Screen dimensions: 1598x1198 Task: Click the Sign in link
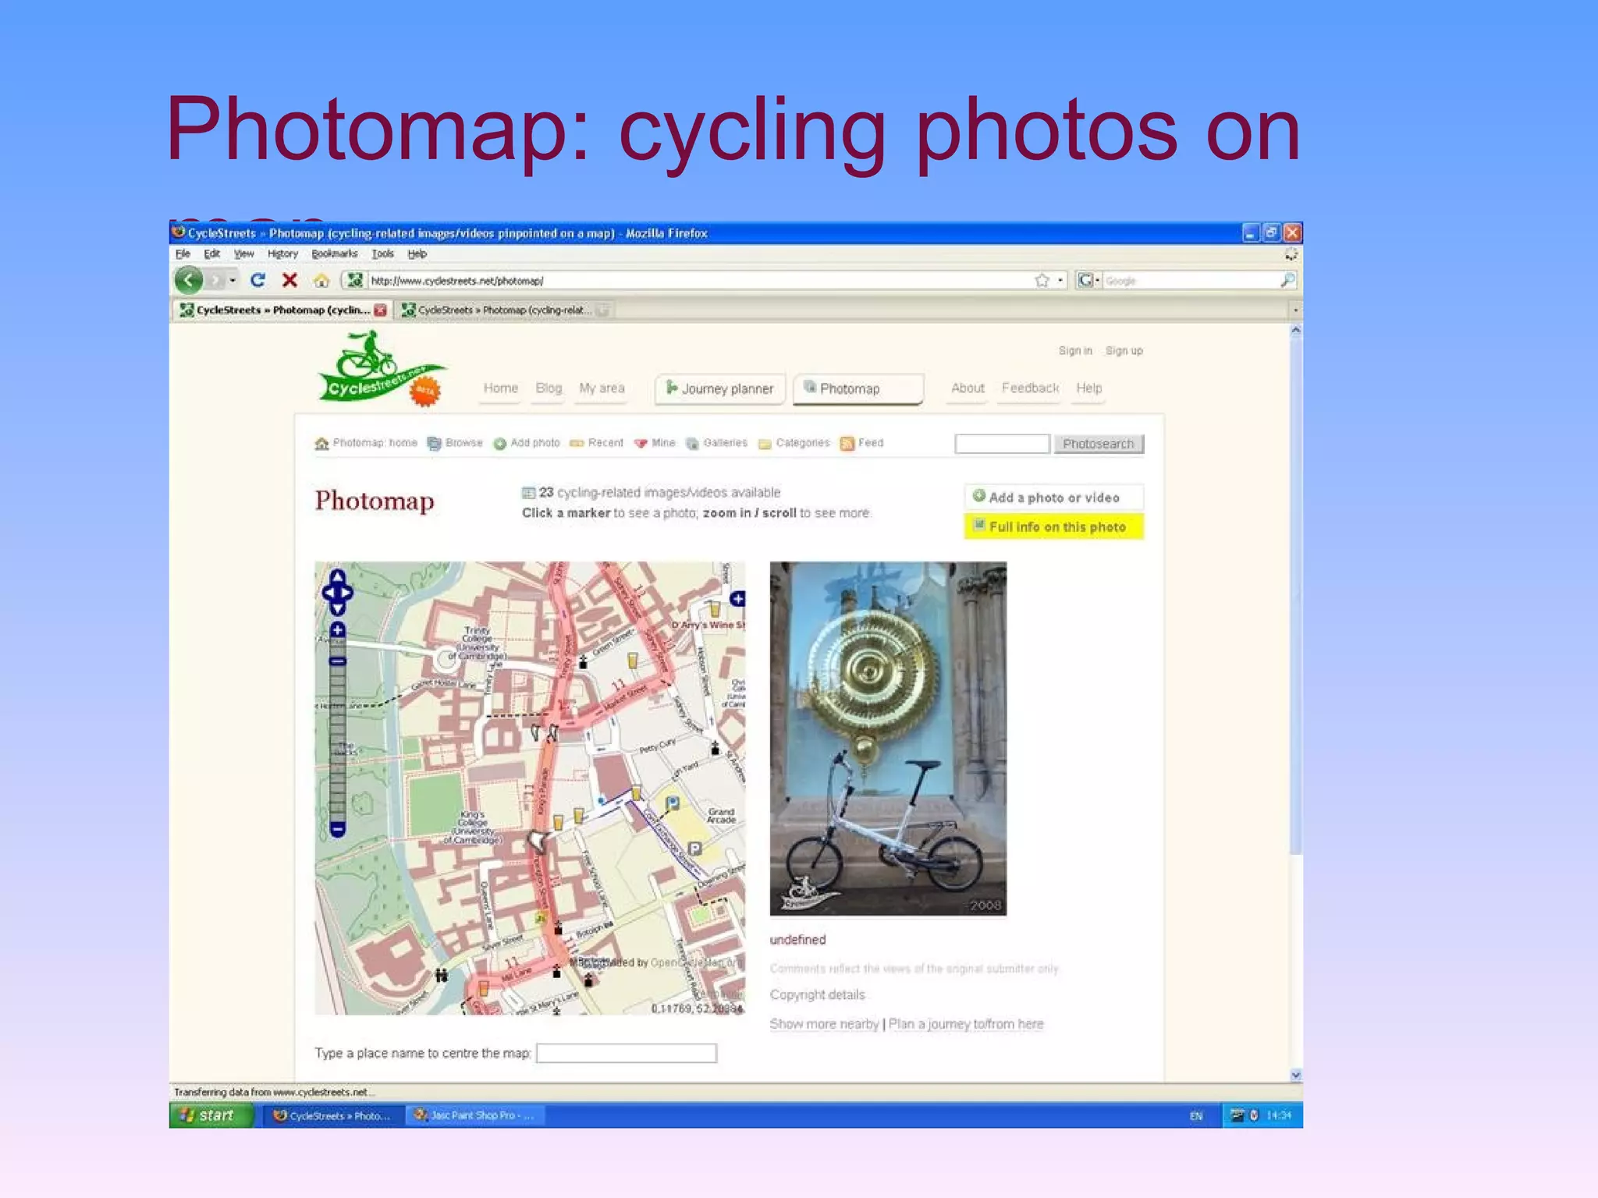pyautogui.click(x=1075, y=351)
